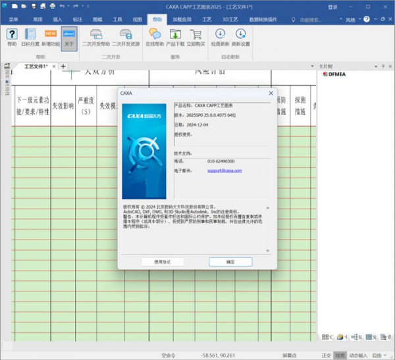Switch to the 工具 ribbon tab

pyautogui.click(x=117, y=19)
